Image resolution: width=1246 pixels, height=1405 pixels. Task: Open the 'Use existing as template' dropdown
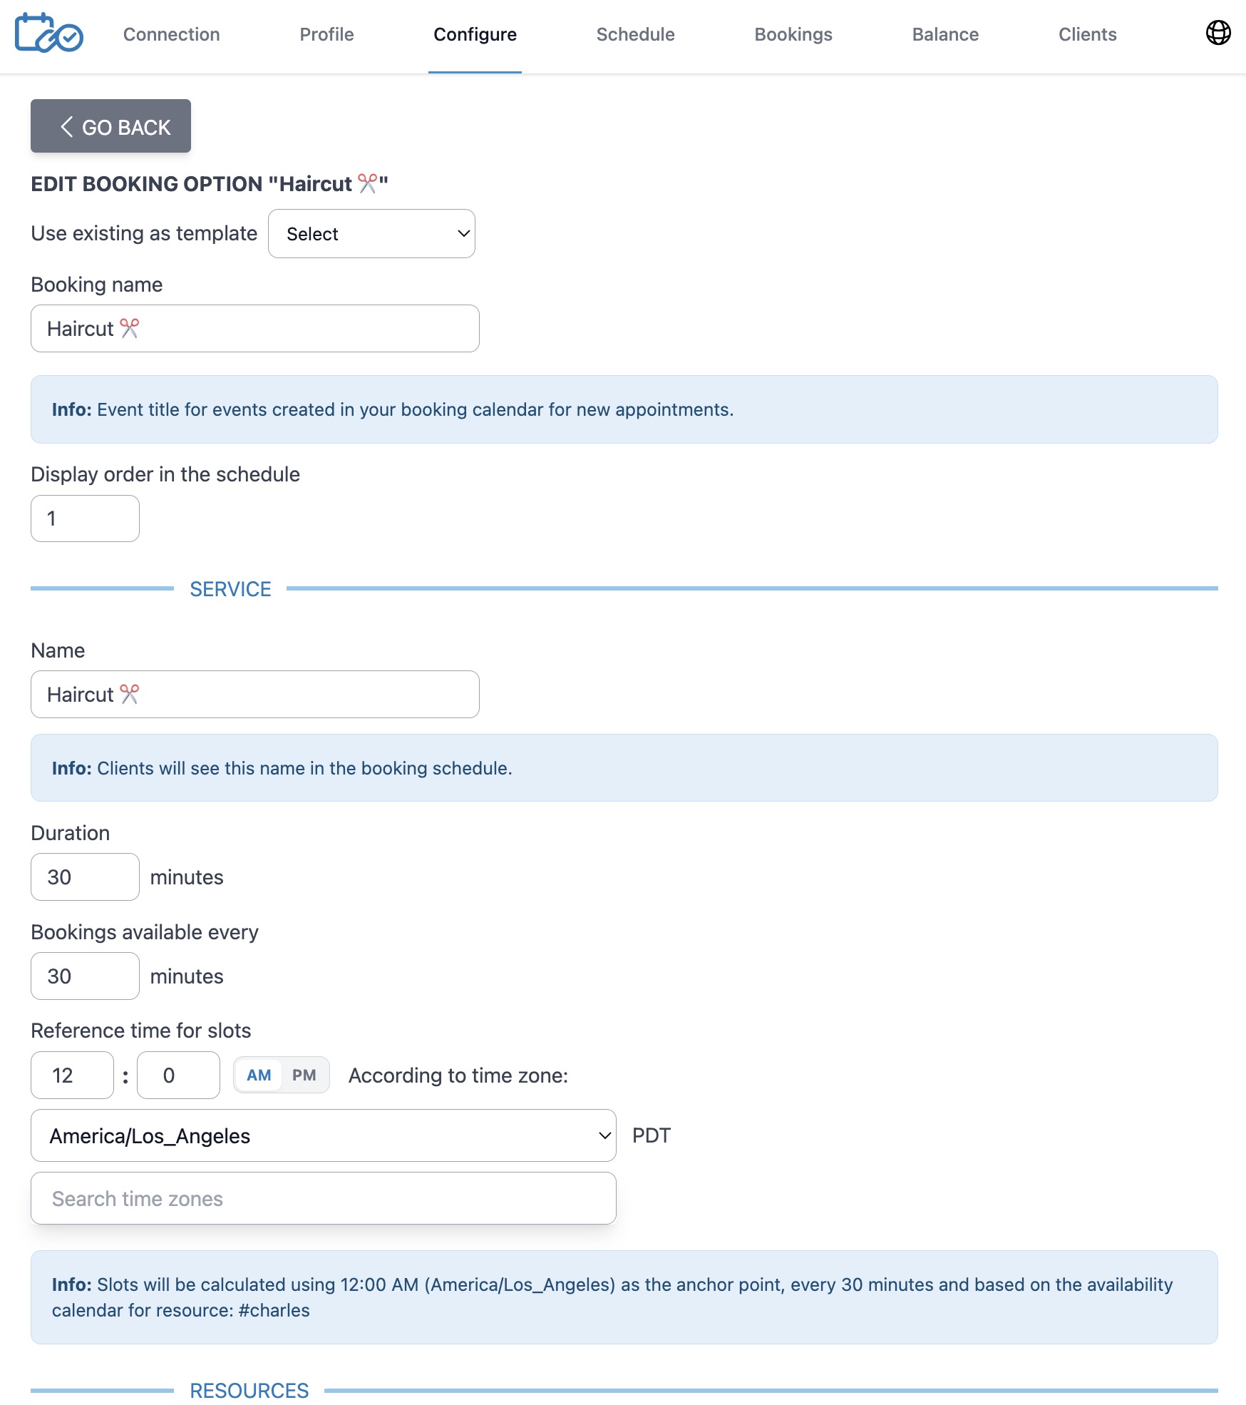point(371,233)
